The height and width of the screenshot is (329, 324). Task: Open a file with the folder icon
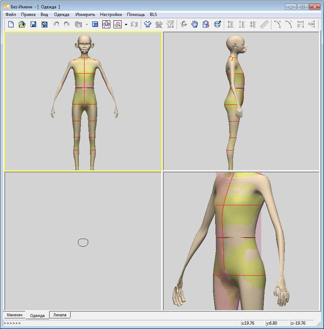22,24
